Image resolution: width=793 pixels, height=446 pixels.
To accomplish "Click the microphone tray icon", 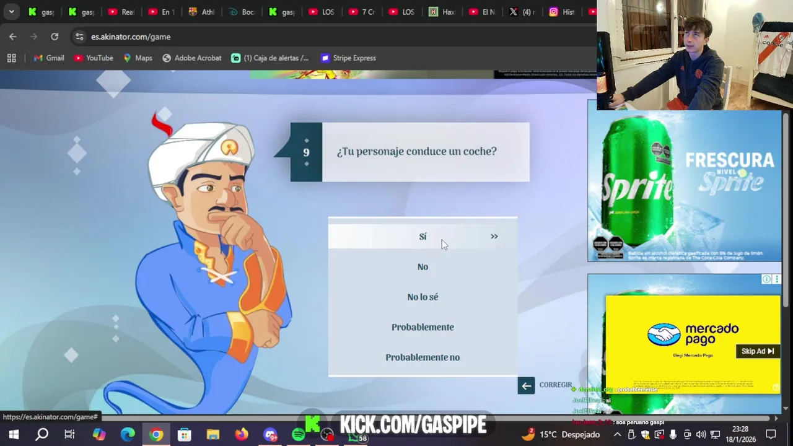I will [x=673, y=434].
